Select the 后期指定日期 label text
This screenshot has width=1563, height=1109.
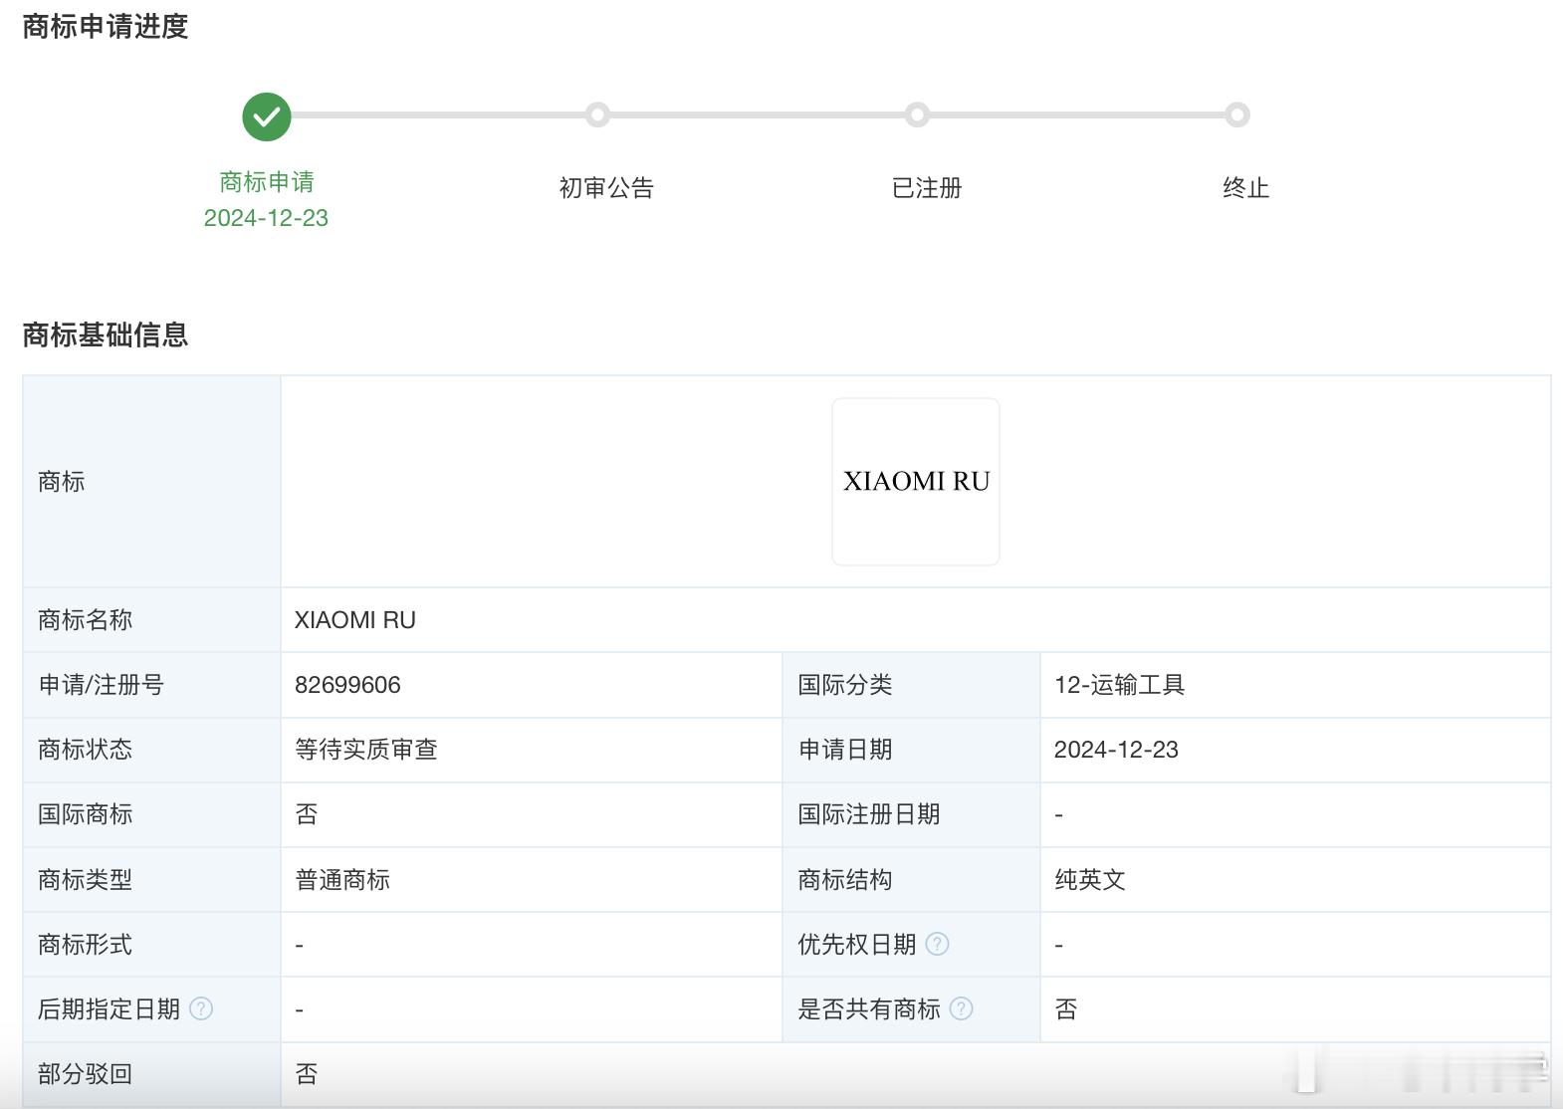coord(109,1008)
